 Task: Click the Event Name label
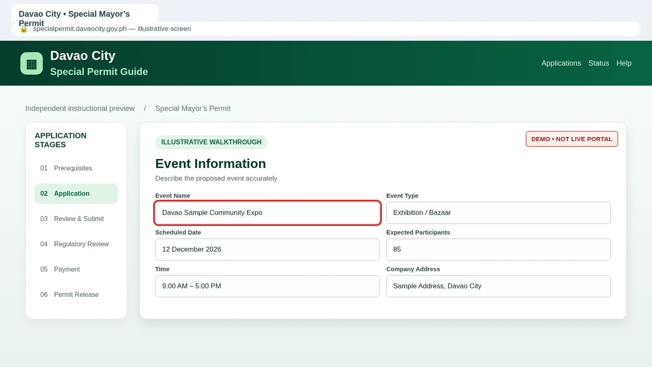pos(173,196)
